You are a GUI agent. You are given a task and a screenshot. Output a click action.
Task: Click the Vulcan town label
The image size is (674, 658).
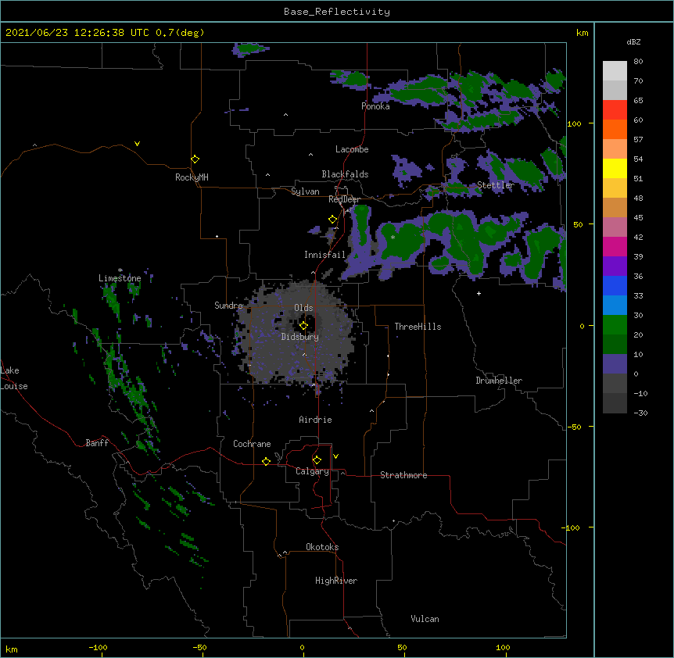425,618
